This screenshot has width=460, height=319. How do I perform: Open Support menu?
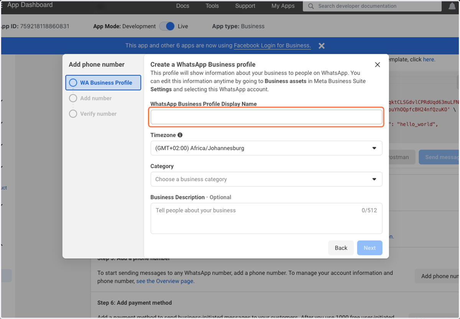point(245,6)
